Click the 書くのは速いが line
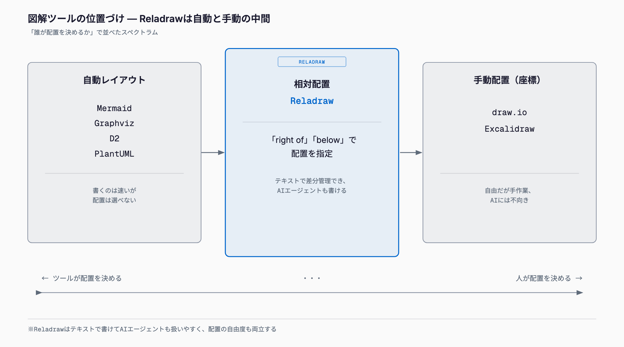 point(114,190)
